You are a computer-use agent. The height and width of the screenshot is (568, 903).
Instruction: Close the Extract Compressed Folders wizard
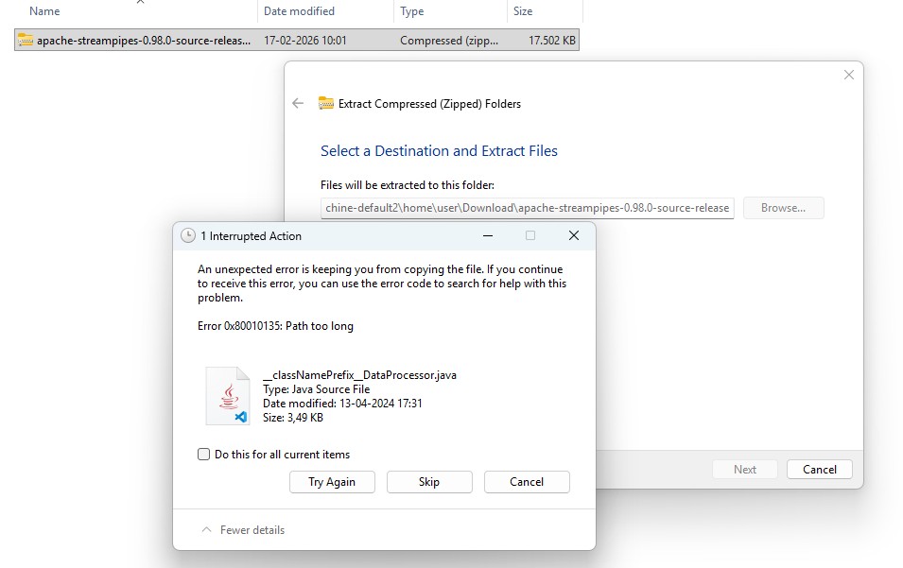click(x=848, y=76)
